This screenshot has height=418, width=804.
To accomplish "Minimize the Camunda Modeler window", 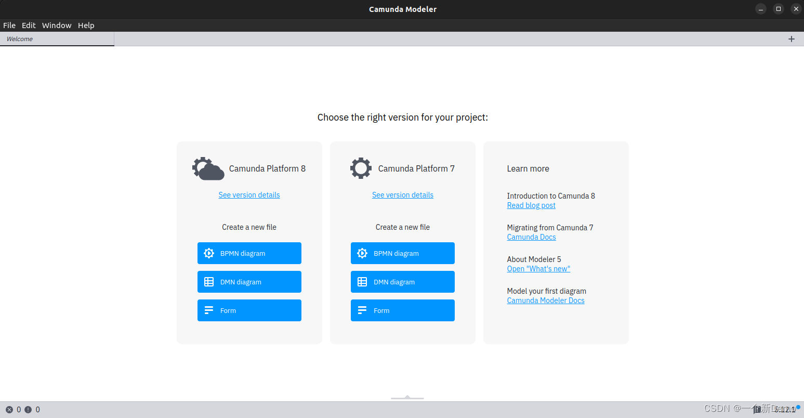I will tap(761, 9).
